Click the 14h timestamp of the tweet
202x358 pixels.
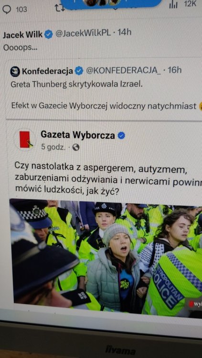click(124, 32)
